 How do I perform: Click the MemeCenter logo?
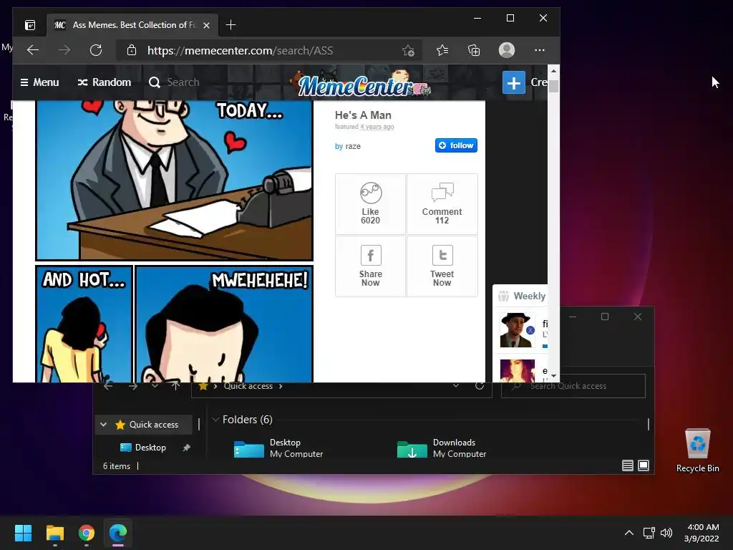coord(359,85)
